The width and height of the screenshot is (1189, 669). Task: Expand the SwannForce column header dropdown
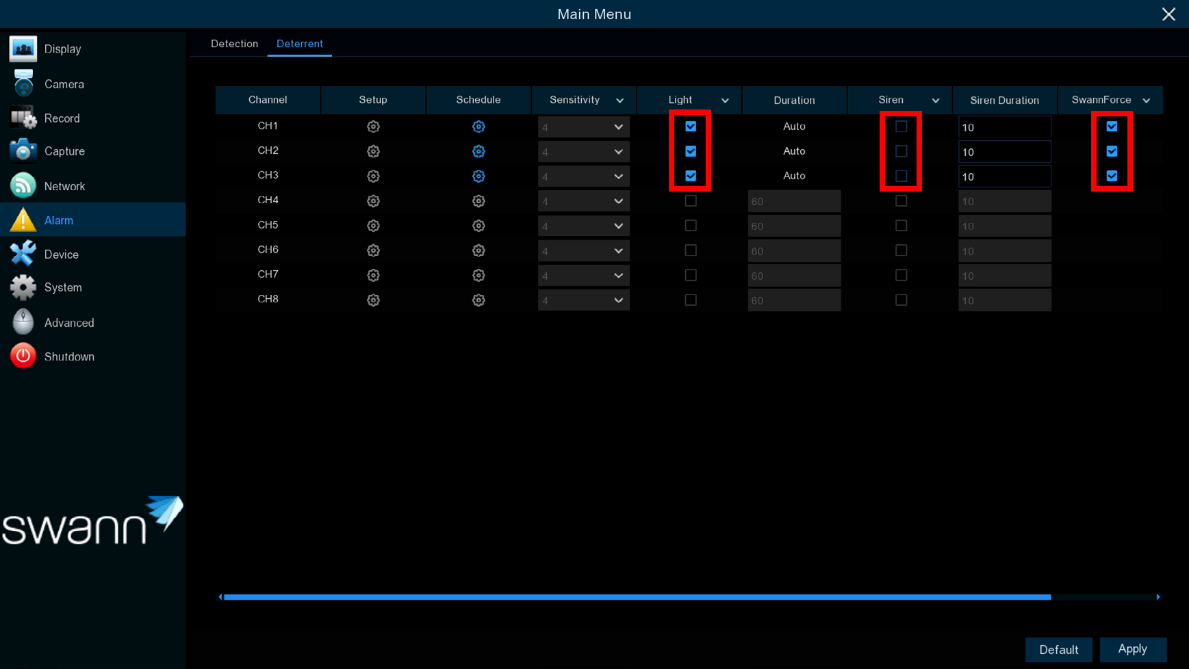1147,101
